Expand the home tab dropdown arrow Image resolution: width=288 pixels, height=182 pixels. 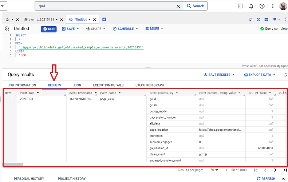[12, 19]
